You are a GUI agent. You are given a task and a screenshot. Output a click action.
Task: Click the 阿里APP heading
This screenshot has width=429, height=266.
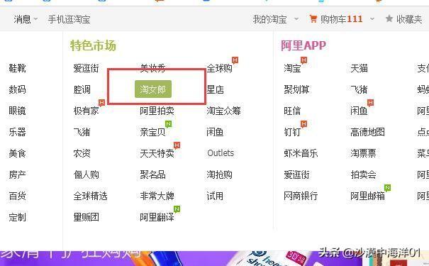pos(303,45)
